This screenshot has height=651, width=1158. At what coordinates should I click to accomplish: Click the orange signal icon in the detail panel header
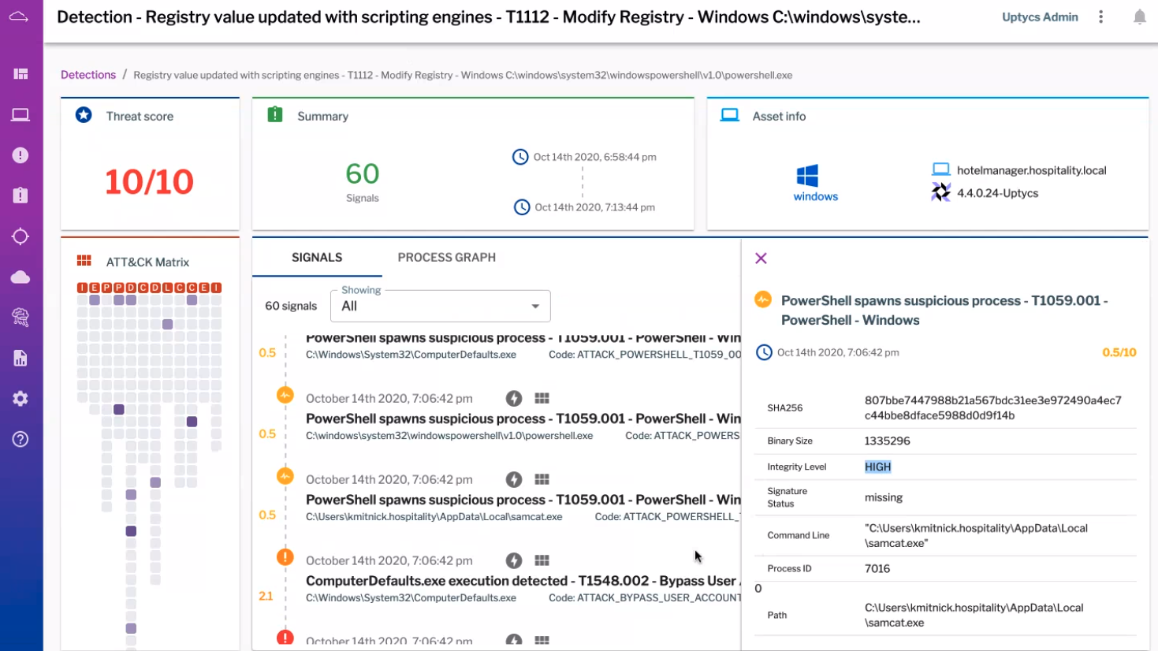(763, 299)
